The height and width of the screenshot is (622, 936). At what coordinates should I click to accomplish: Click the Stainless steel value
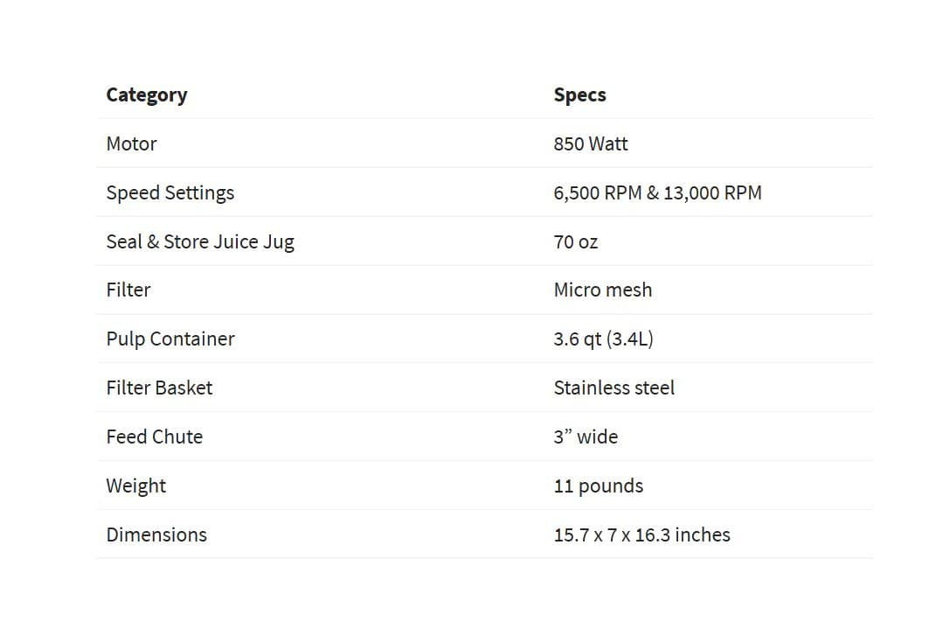614,388
